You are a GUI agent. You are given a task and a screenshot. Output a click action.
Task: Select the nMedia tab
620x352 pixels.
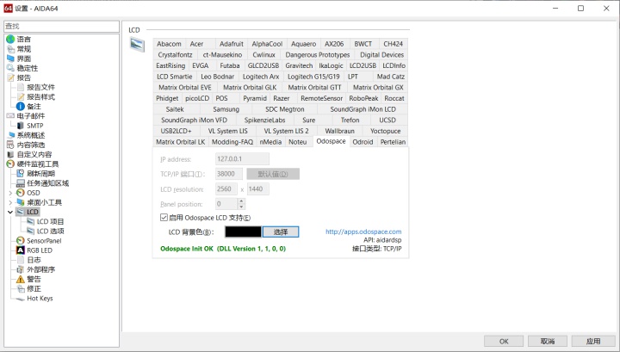coord(270,142)
